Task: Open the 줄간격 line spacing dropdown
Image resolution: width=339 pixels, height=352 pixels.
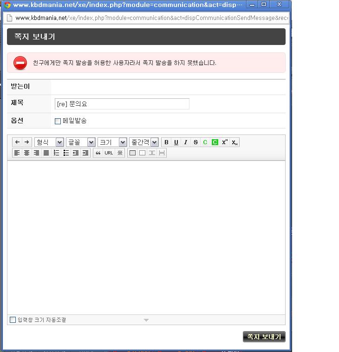Action: [144, 142]
